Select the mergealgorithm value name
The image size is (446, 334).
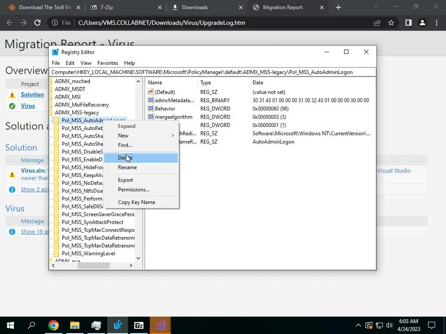[x=173, y=117]
